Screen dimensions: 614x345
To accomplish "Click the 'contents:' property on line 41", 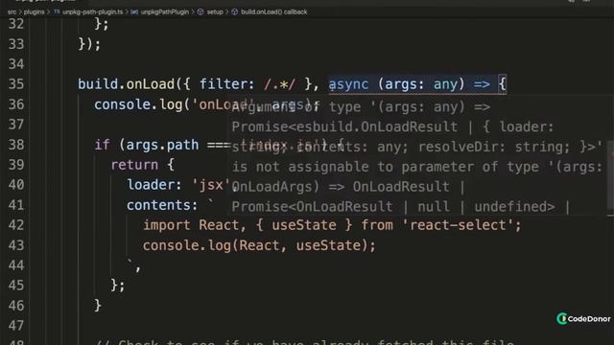I will tap(162, 205).
